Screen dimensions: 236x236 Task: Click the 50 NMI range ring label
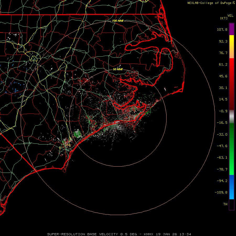[x=118, y=69]
